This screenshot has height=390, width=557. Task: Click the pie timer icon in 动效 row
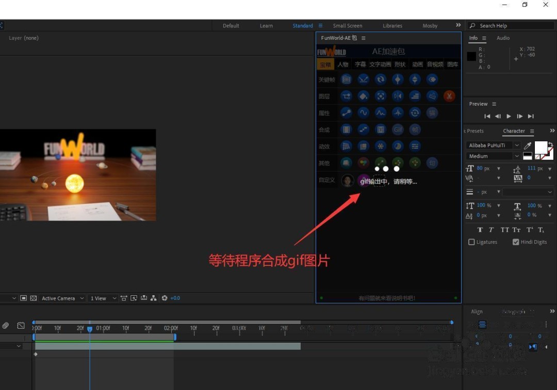398,146
